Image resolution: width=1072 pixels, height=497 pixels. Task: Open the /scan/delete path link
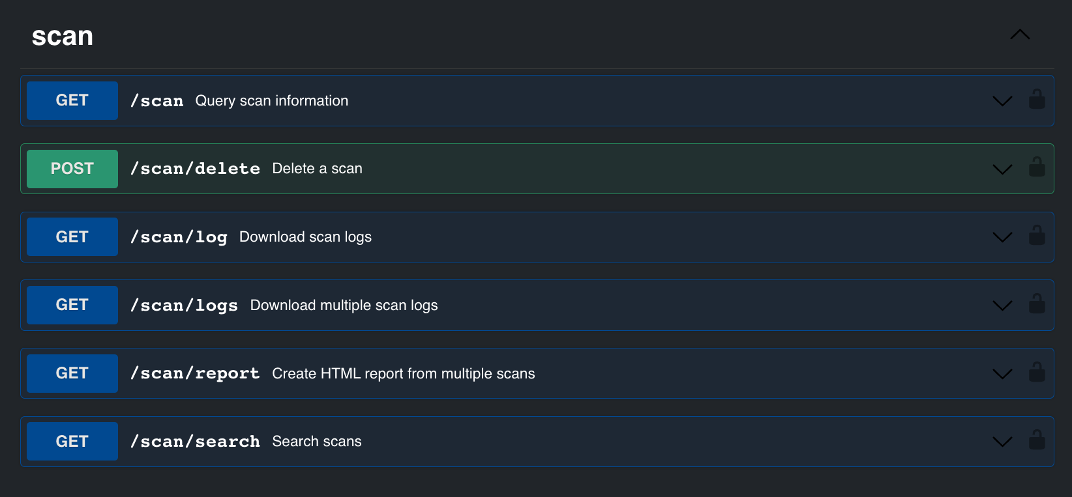pos(195,169)
